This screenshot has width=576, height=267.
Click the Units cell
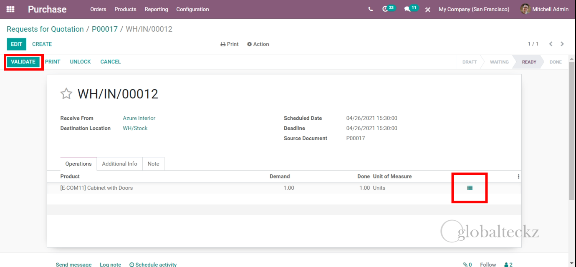(379, 188)
